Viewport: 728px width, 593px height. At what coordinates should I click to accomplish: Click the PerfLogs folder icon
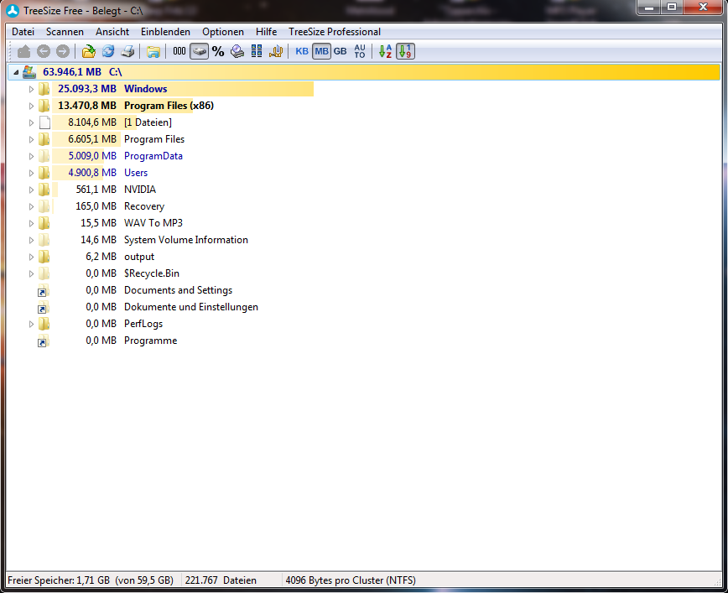click(x=44, y=324)
